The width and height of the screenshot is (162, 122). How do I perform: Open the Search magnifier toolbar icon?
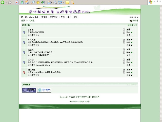tap(33, 2)
